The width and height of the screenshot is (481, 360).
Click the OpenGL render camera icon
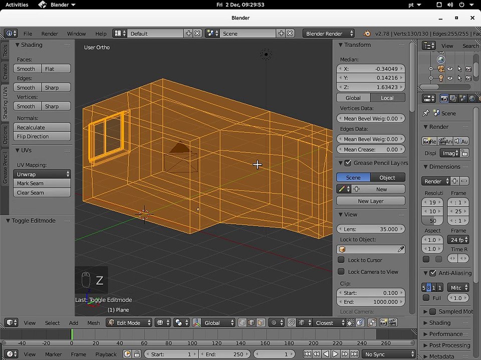[x=383, y=322]
